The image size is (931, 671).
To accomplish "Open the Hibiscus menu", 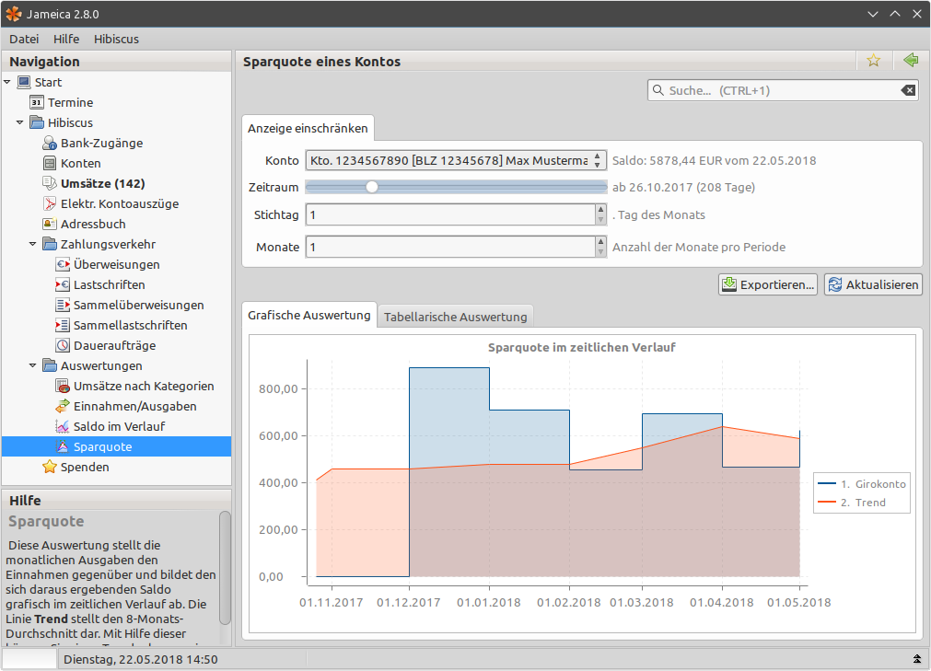I will click(116, 39).
